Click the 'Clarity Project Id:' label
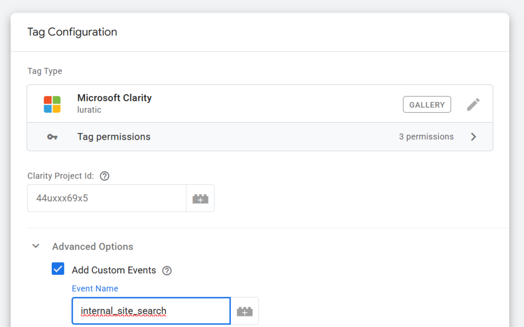 (x=60, y=176)
